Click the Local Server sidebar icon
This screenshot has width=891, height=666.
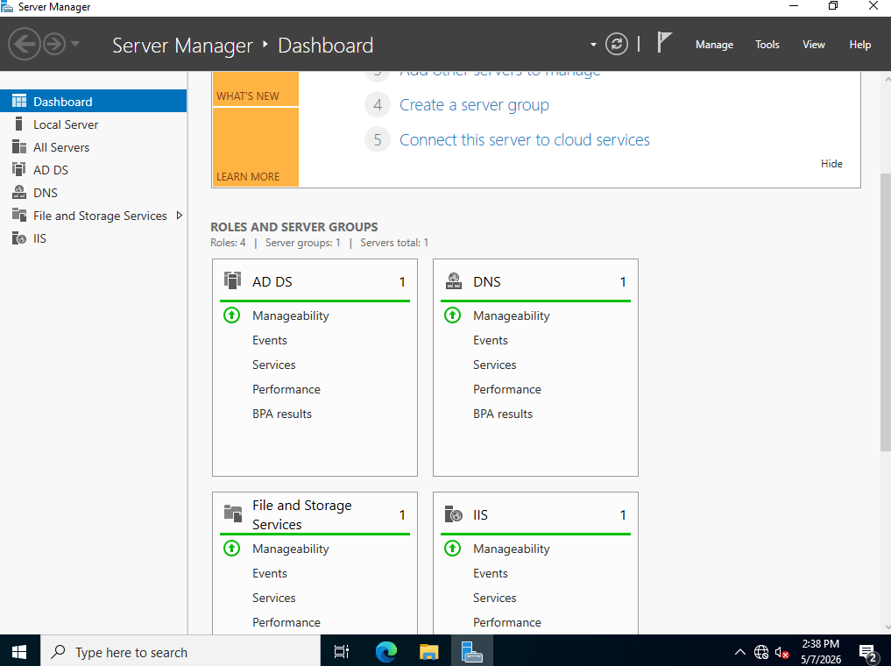pyautogui.click(x=18, y=124)
